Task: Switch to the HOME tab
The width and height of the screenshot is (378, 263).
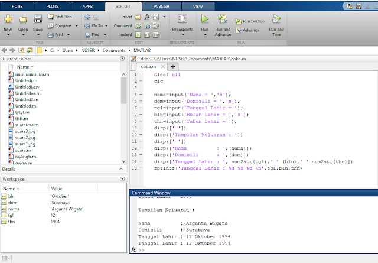Action: pos(17,7)
